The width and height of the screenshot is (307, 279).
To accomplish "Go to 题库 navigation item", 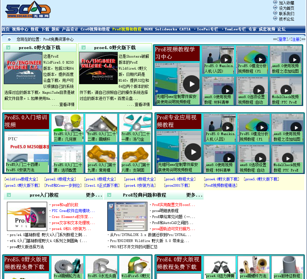I will coord(55,29).
